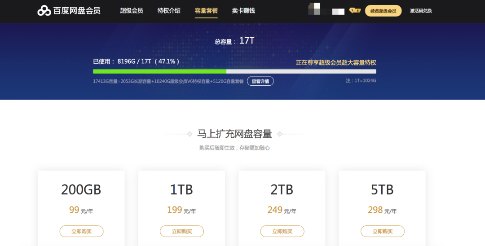Open the 激活码兑换 link
This screenshot has width=485, height=246.
(421, 11)
